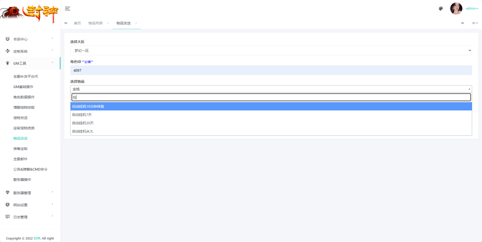Screen dimensions: 482x242
Task: Close the 物品发送 tab
Action: click(136, 23)
